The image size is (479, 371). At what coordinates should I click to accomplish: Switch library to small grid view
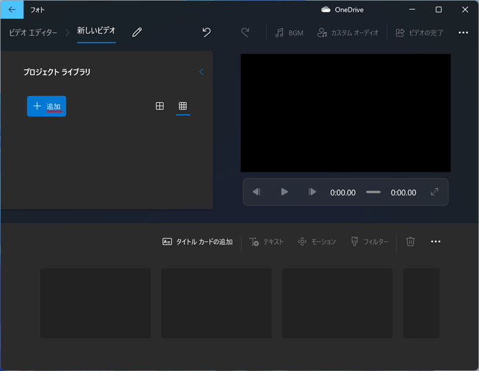coord(183,106)
